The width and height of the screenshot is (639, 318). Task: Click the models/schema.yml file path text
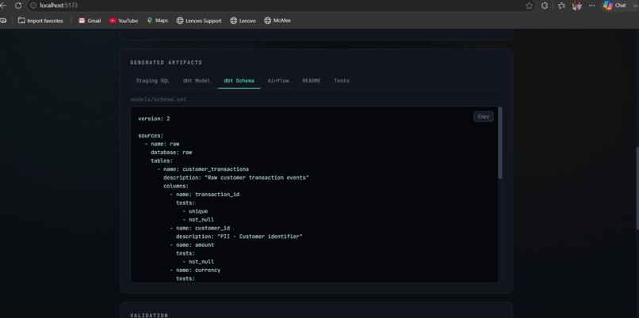click(159, 99)
